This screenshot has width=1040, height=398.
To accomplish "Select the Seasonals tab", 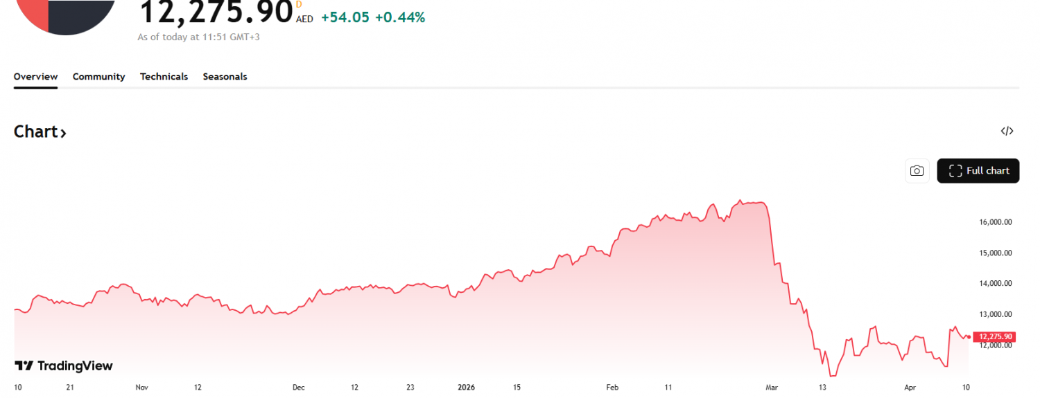I will click(x=225, y=77).
